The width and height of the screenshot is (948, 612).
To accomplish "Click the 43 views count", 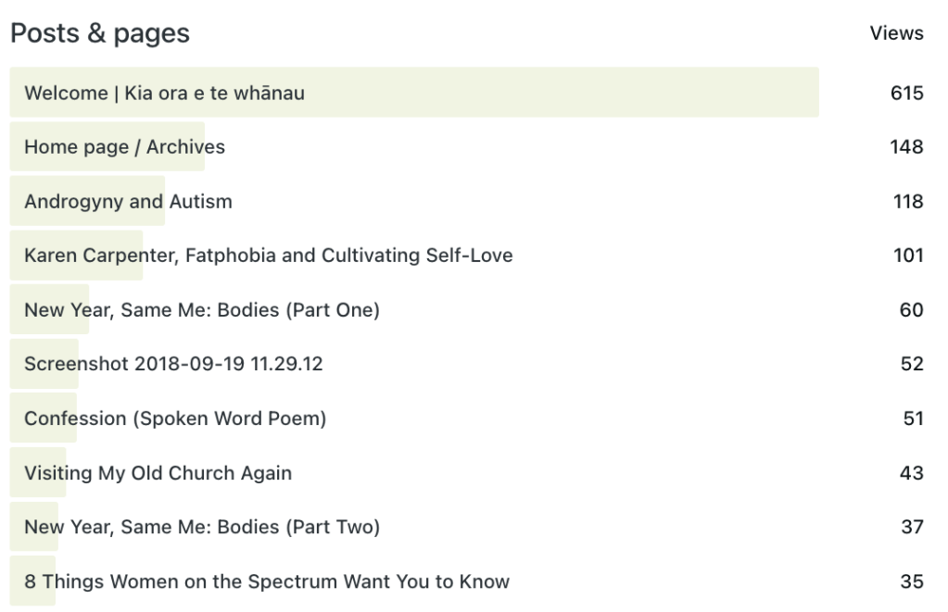I will click(911, 473).
